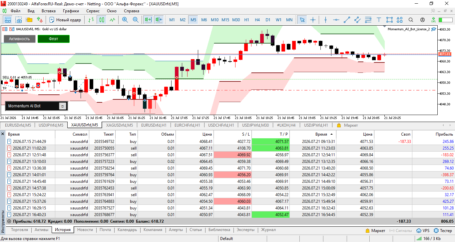Click the red-green trading arrows icon
This screenshot has height=242, width=455.
[x=40, y=20]
